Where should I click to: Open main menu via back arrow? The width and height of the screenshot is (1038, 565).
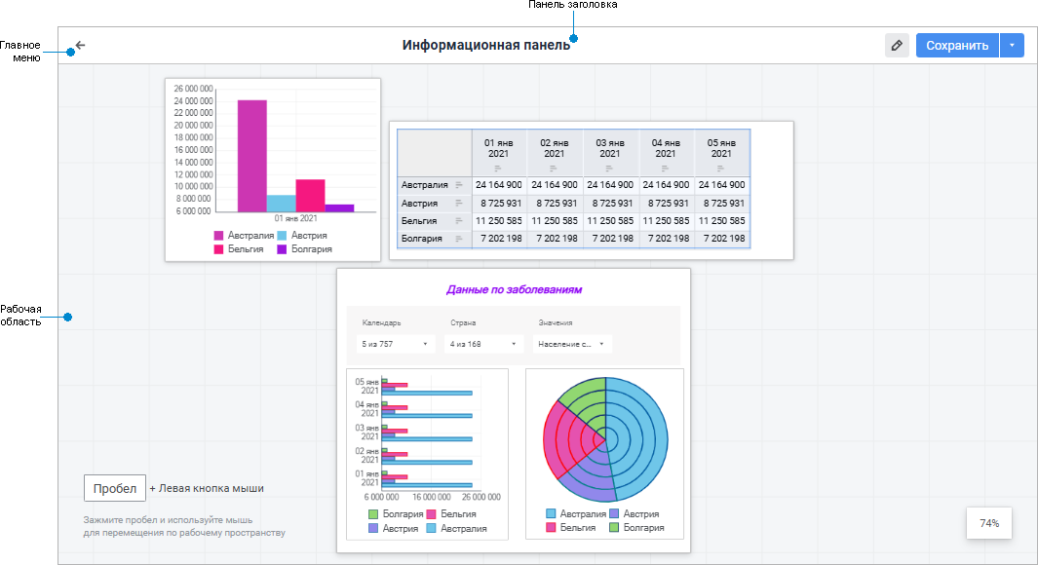click(80, 45)
